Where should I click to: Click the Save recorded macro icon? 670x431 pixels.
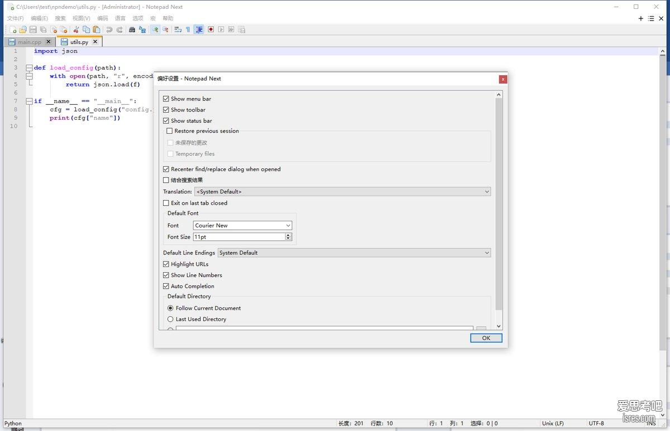(241, 30)
